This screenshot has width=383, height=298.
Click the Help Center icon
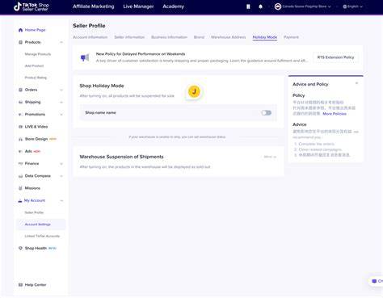[x=20, y=285]
